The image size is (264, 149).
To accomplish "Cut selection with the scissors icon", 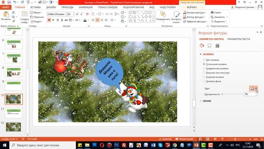I will [13, 12].
